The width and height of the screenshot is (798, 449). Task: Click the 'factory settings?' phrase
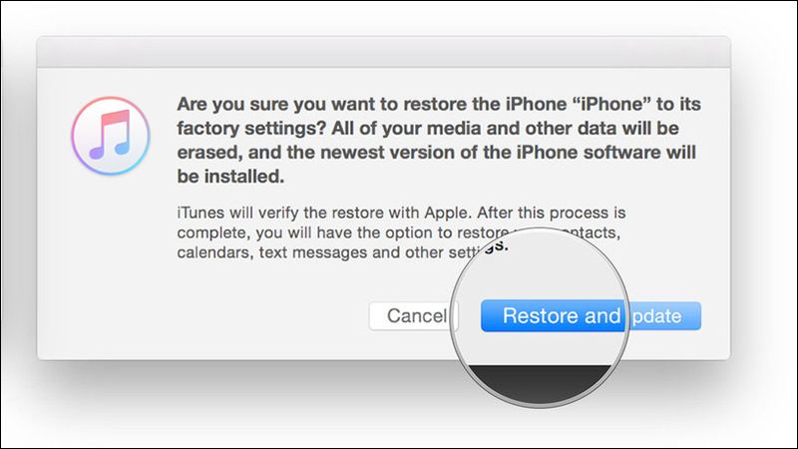tap(251, 129)
